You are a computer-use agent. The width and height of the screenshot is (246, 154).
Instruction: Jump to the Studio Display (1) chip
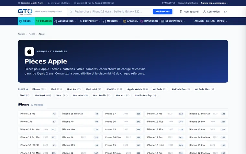tap(145, 95)
